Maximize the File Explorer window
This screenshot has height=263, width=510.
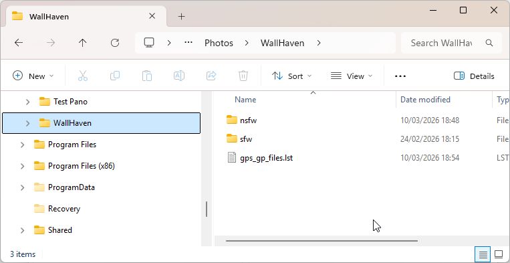463,10
